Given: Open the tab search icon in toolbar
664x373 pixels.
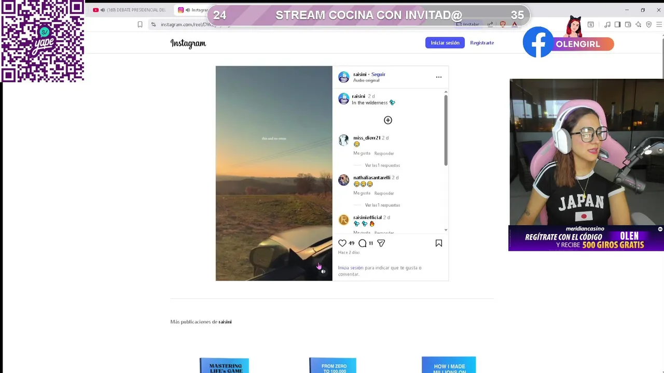Looking at the screenshot, I should (x=590, y=24).
